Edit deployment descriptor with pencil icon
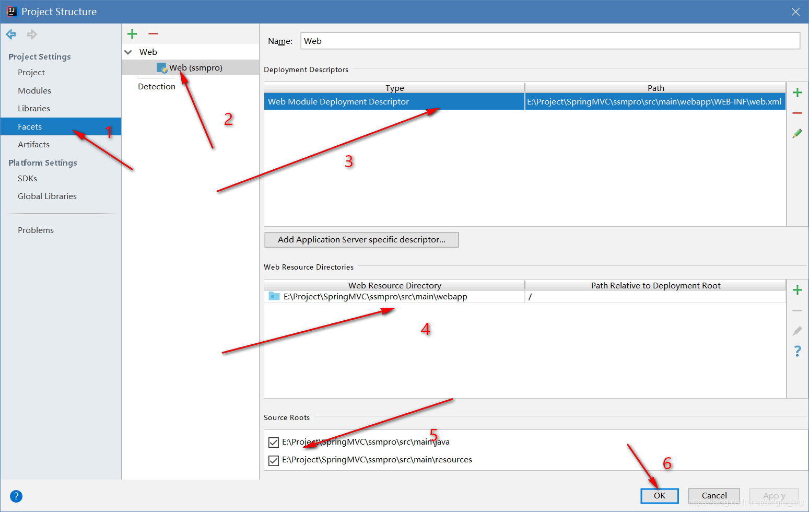809x512 pixels. (x=797, y=134)
